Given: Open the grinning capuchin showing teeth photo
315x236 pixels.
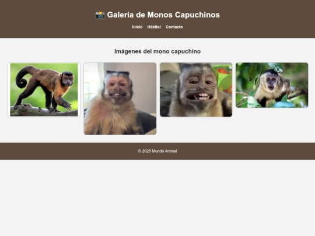Looking at the screenshot, I should point(196,90).
